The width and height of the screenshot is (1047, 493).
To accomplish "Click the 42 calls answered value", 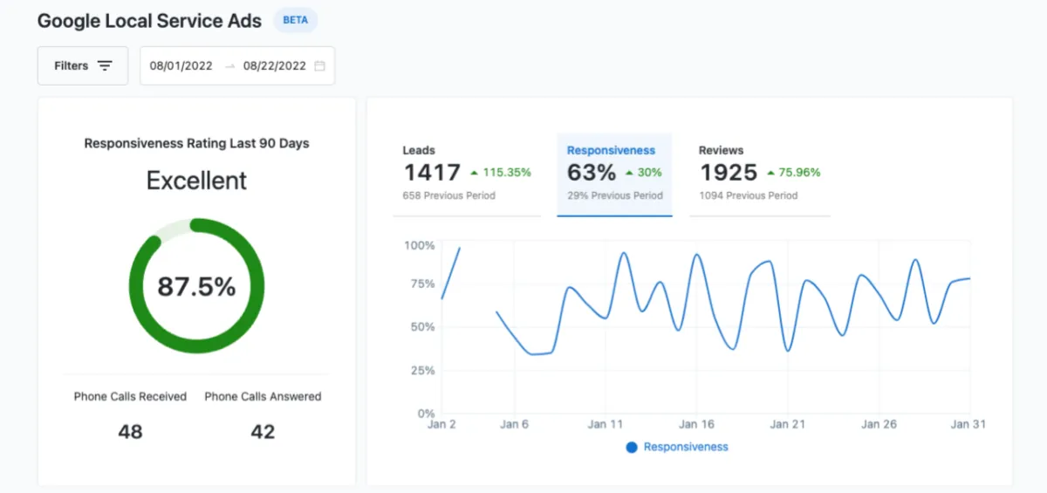I will coord(263,431).
